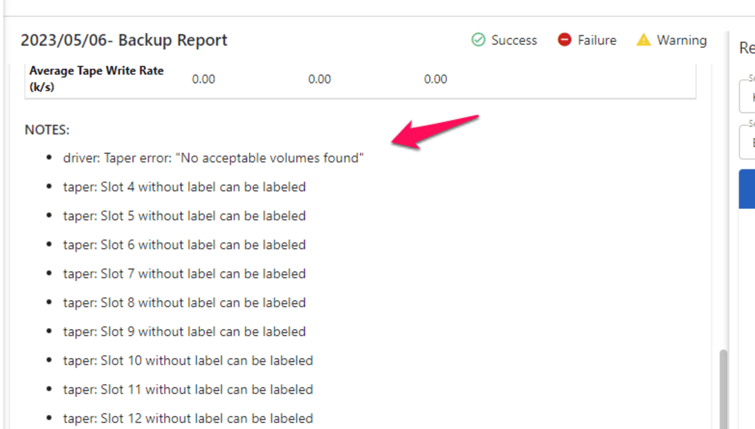This screenshot has width=755, height=429.
Task: Select the 2023/05/06 Backup Report title
Action: (123, 40)
